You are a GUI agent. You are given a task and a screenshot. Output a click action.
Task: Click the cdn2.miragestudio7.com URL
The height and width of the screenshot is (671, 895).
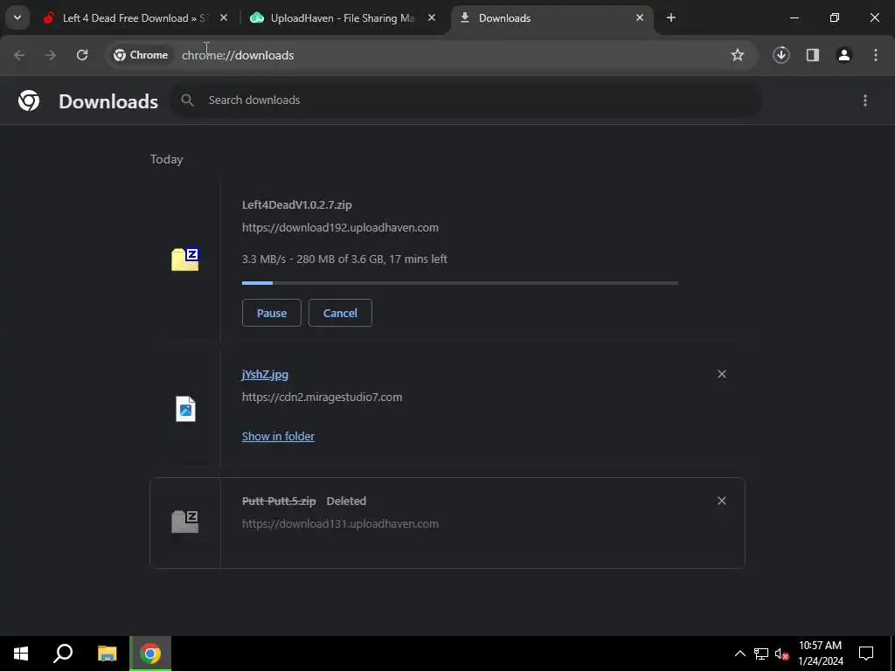pyautogui.click(x=322, y=398)
